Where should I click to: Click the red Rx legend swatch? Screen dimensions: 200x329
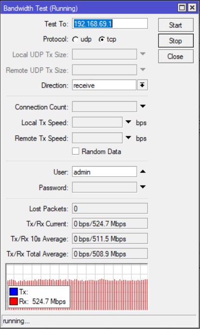(x=13, y=302)
